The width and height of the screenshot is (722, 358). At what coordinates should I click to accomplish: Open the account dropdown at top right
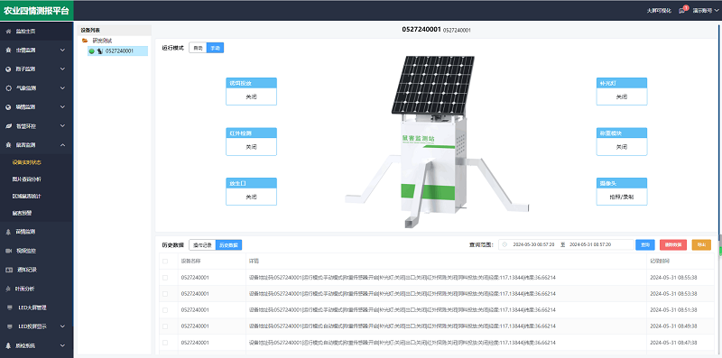[706, 10]
